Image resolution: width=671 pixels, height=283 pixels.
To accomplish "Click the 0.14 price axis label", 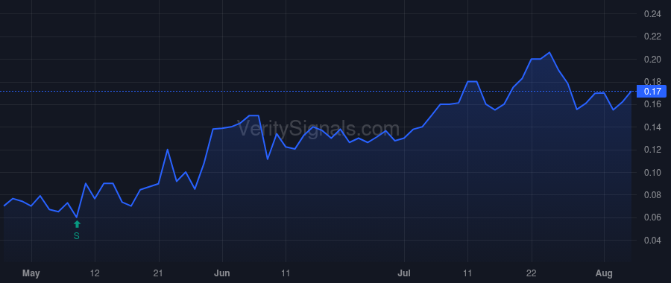I will coord(652,127).
